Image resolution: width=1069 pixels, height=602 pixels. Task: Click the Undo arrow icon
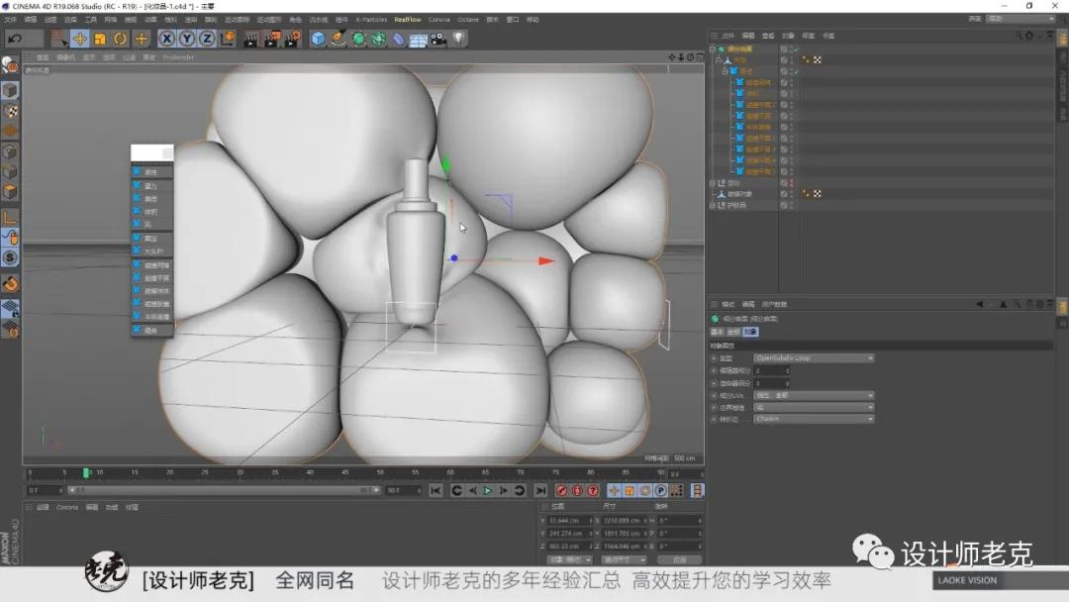[x=13, y=39]
